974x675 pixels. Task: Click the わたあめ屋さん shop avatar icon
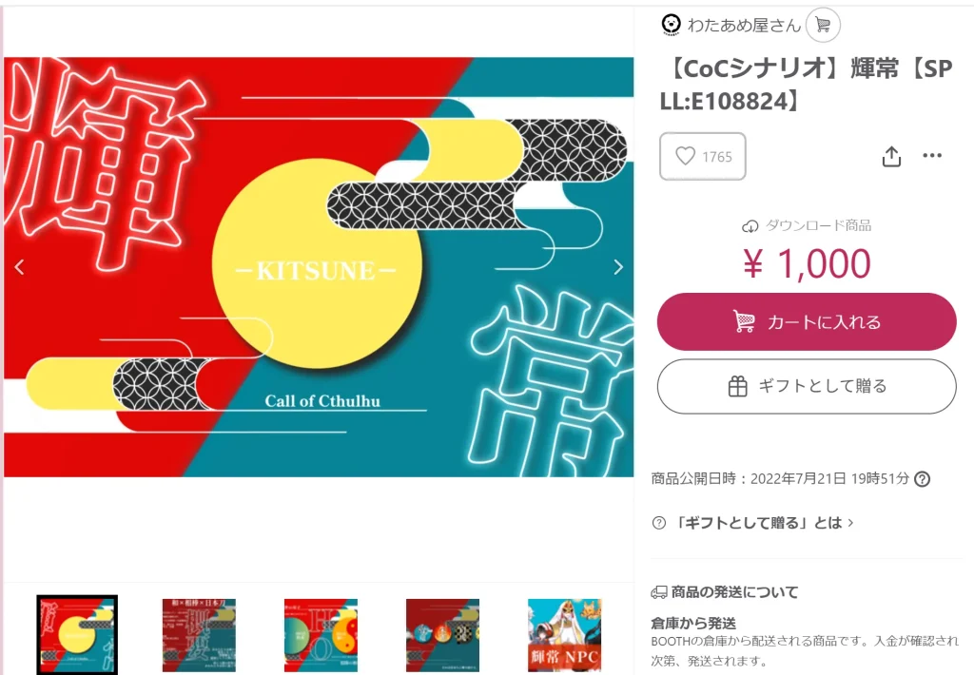pos(671,25)
